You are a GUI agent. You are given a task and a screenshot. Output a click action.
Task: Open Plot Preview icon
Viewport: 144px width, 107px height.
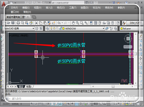tap(22, 23)
